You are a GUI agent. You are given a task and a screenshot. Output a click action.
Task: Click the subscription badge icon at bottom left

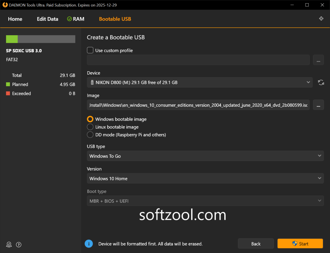pyautogui.click(x=9, y=245)
